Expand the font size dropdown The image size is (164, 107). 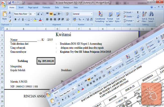(x=35, y=14)
